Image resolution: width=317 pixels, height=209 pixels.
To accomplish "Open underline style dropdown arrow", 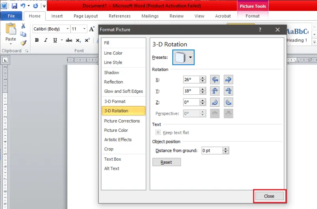I will (61, 40).
